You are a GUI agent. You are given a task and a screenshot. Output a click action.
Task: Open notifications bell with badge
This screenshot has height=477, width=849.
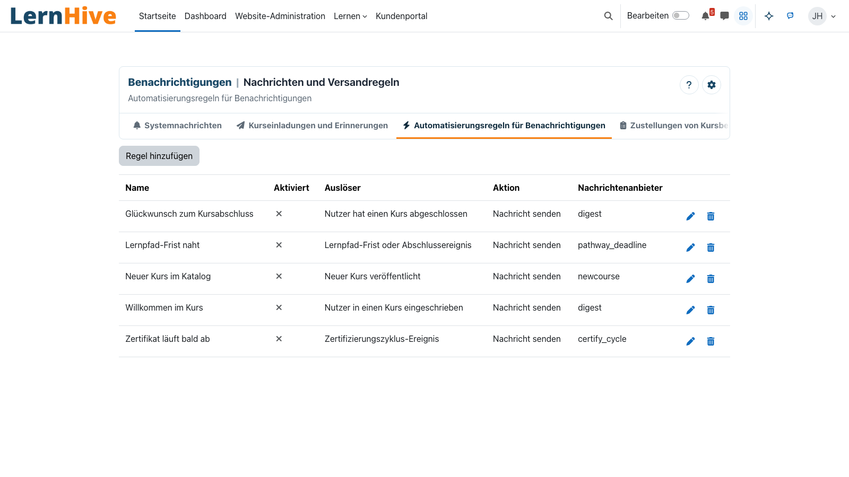(706, 15)
